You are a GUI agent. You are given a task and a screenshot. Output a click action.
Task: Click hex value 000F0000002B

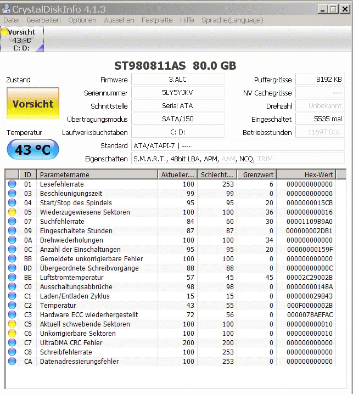coord(310,305)
